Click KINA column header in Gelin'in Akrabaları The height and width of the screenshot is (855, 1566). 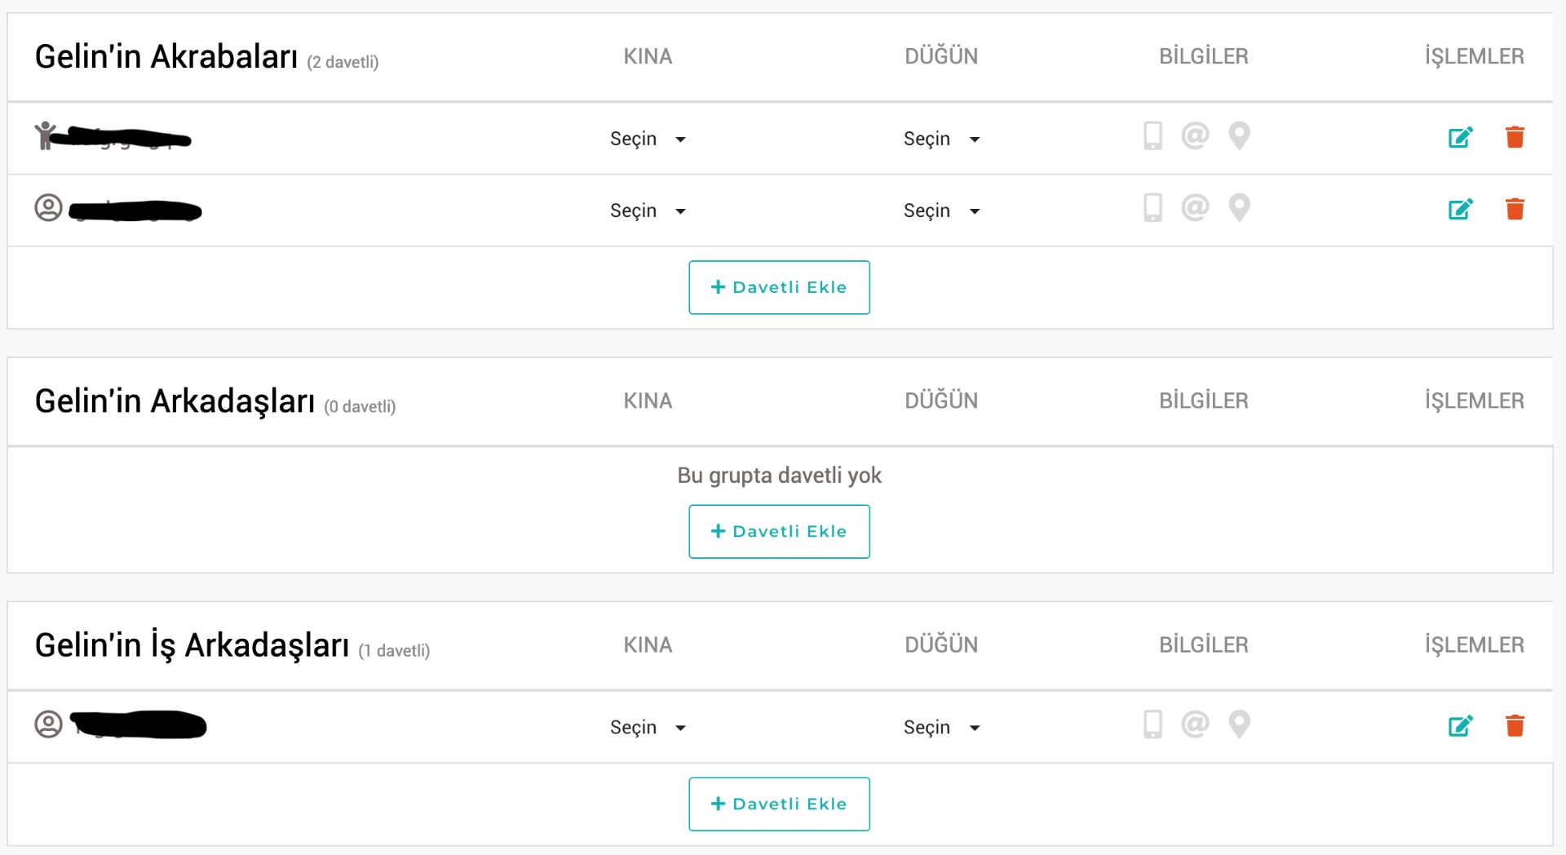point(648,56)
